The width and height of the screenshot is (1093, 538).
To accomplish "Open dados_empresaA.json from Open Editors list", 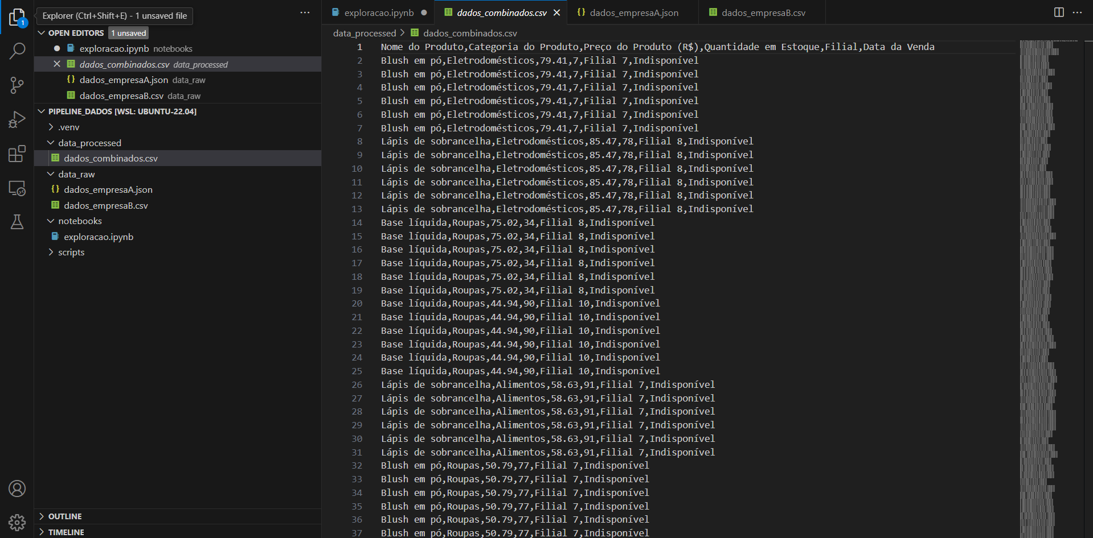I will click(178, 80).
